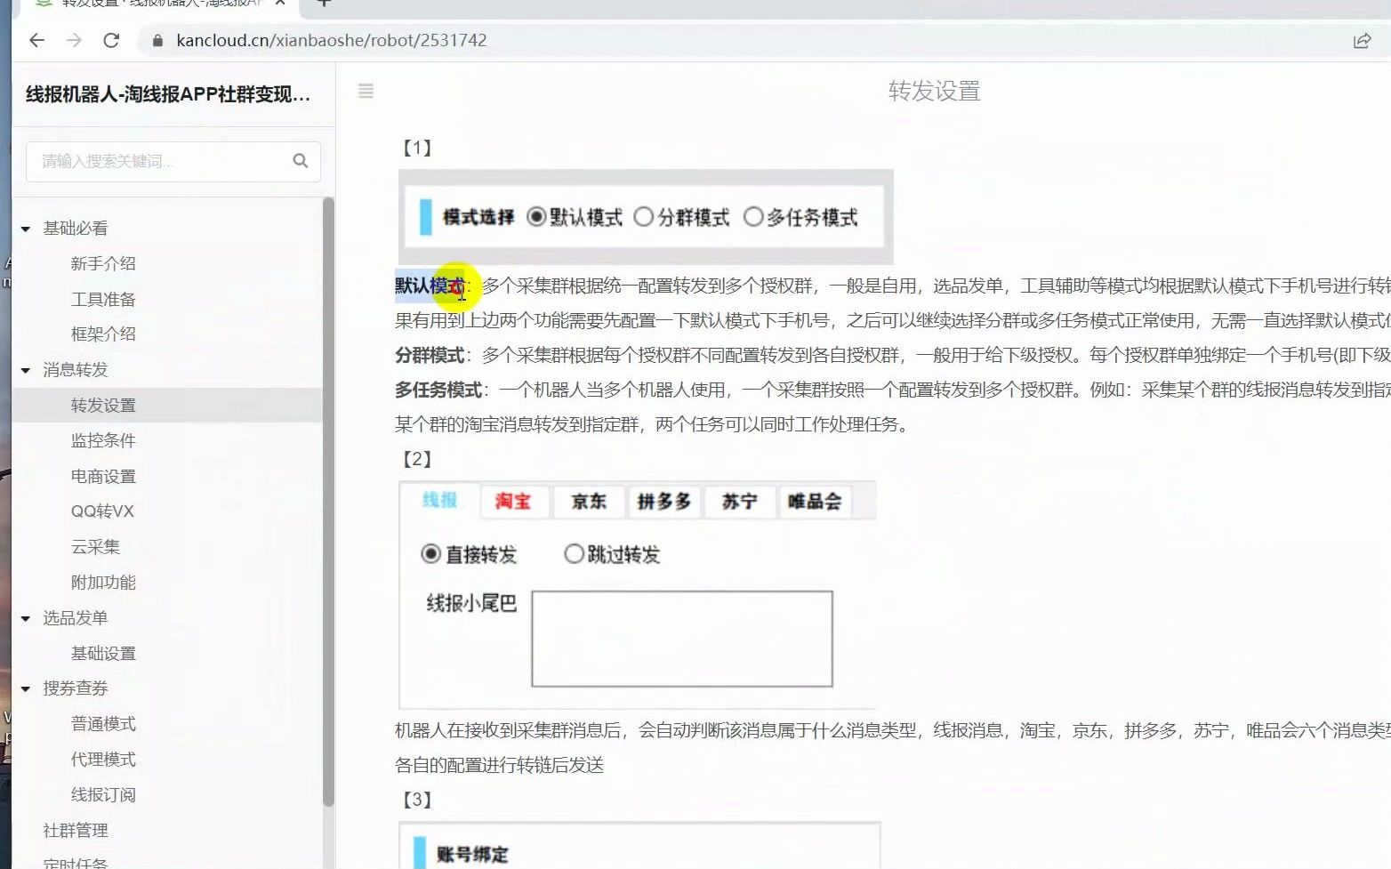Image resolution: width=1391 pixels, height=869 pixels.
Task: Toggle the sidebar with hamburger menu icon
Action: (x=366, y=91)
